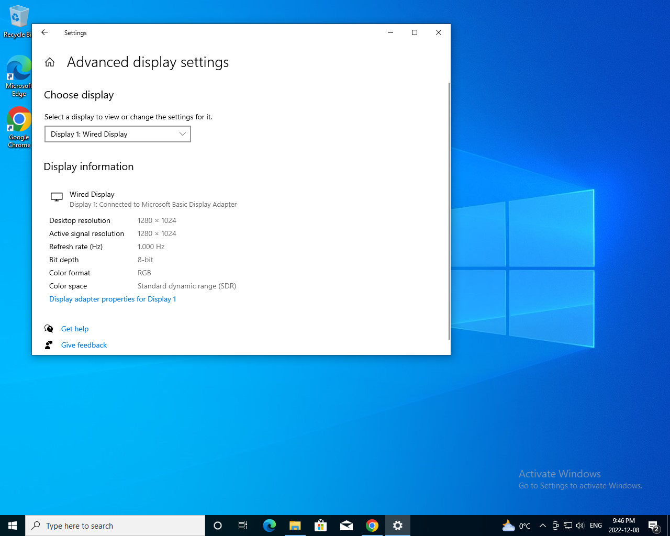Open the Mail app from the taskbar
The image size is (670, 536).
(346, 526)
